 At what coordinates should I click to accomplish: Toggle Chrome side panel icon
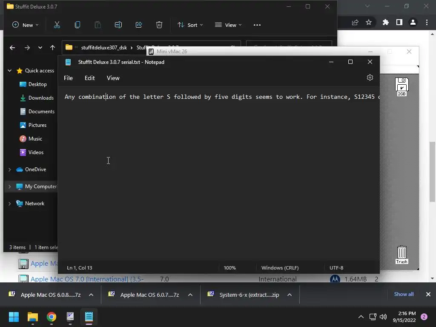tap(399, 22)
